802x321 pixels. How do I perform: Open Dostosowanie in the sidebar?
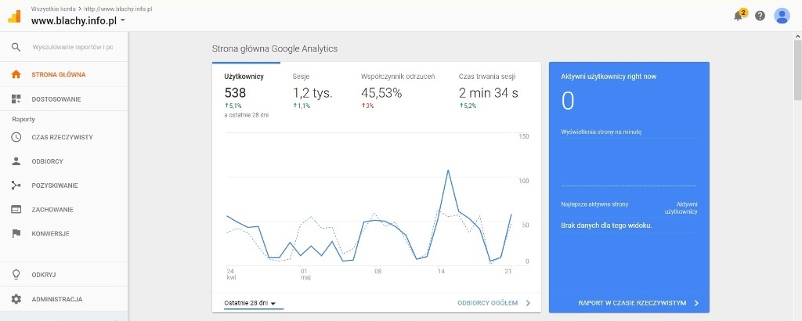click(x=64, y=99)
